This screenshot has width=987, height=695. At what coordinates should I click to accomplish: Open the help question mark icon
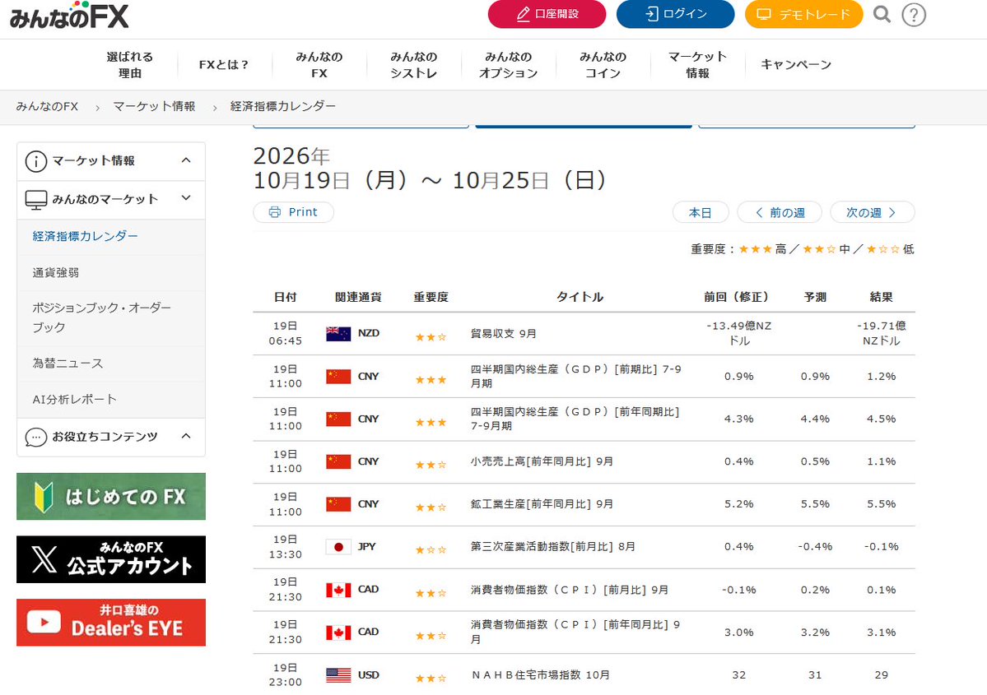914,15
